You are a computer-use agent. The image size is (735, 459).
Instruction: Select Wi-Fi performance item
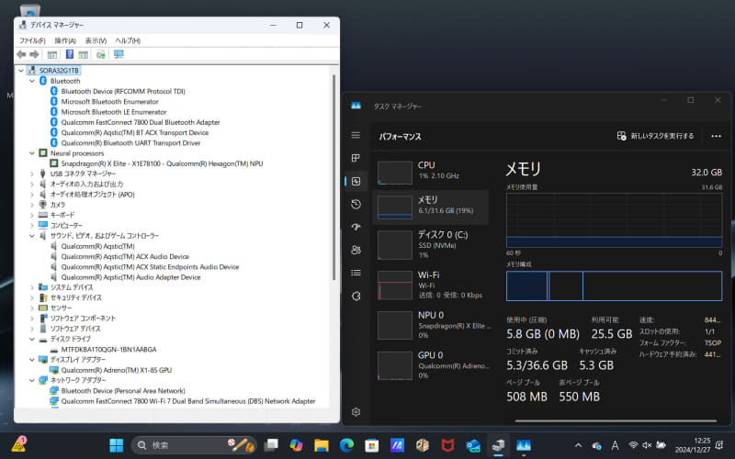(x=430, y=285)
